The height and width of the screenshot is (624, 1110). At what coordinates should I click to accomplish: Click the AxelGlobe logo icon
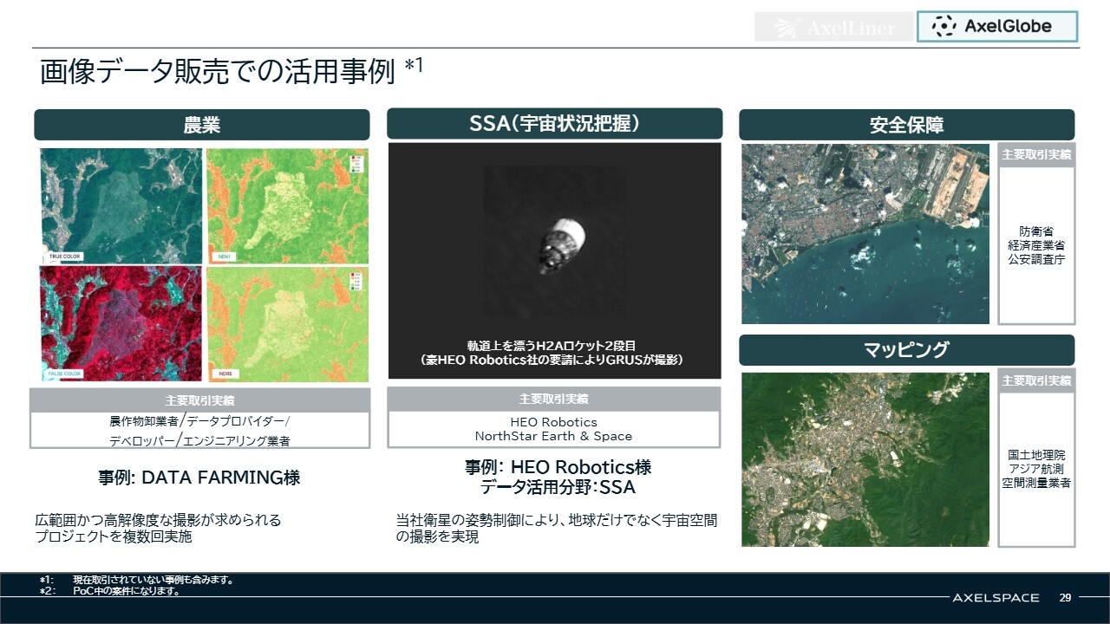(944, 27)
